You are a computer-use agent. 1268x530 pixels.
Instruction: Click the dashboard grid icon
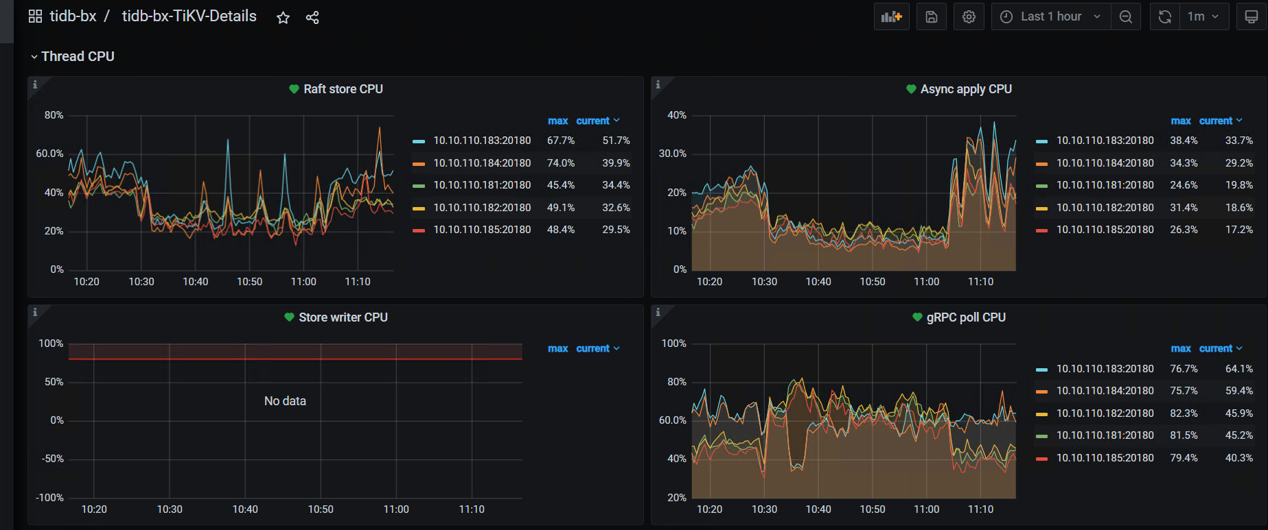point(35,16)
